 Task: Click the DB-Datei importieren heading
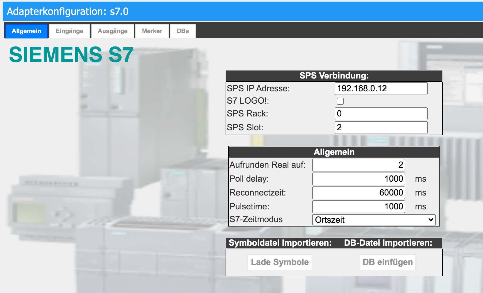388,243
